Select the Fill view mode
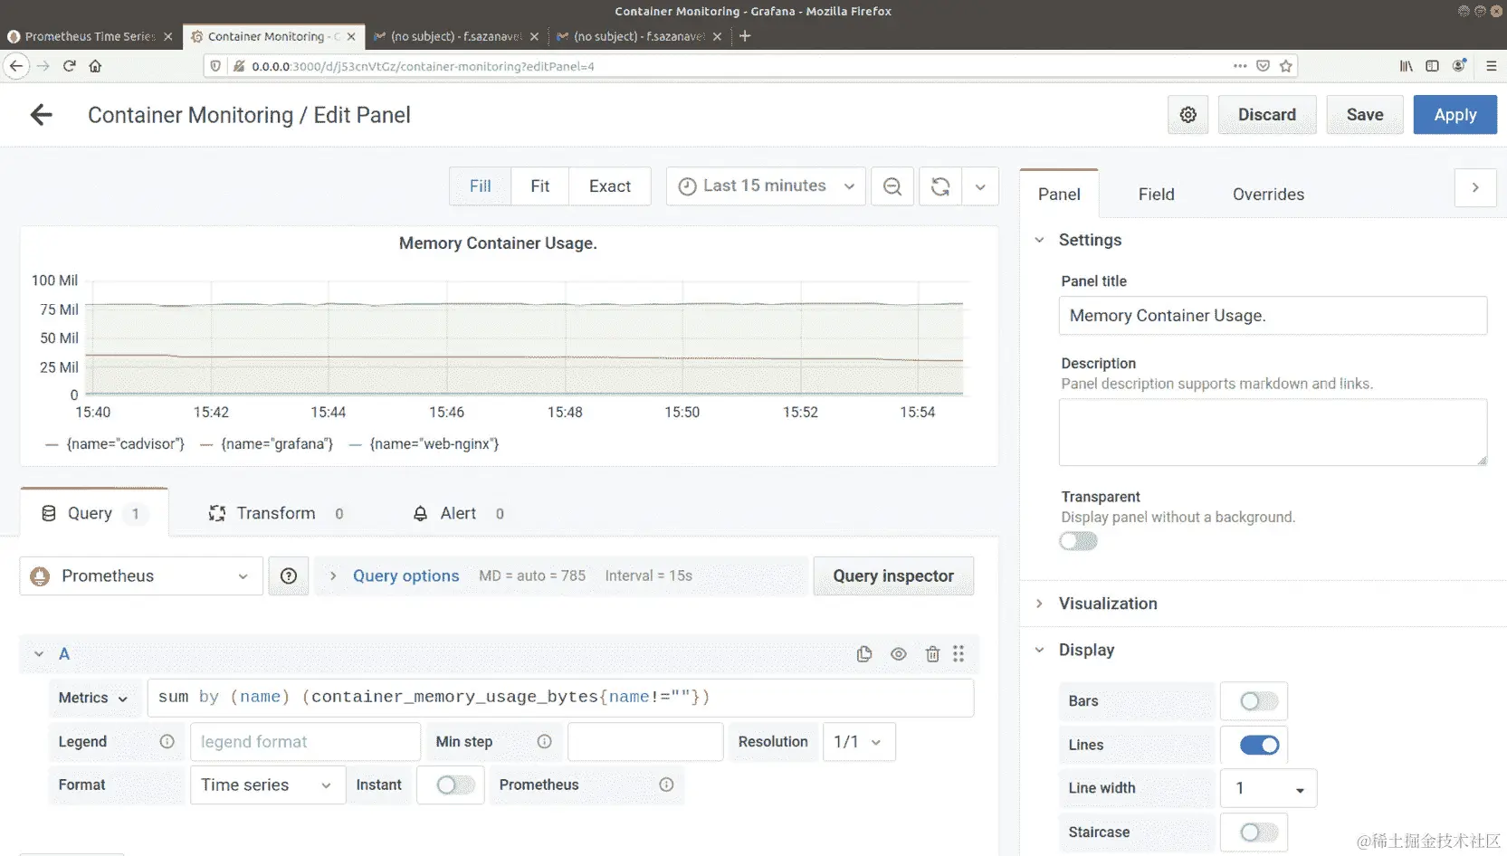1507x856 pixels. (481, 186)
